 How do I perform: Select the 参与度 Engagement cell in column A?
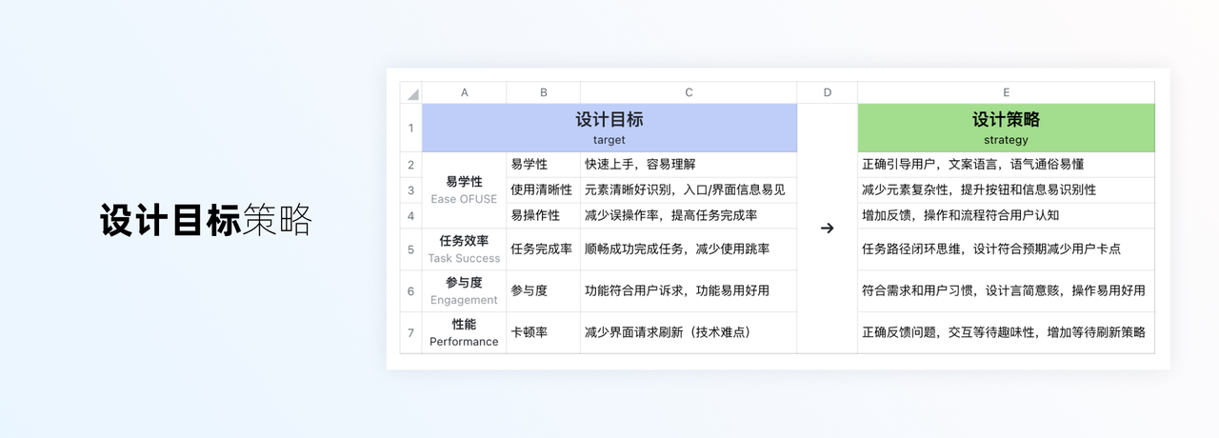464,290
